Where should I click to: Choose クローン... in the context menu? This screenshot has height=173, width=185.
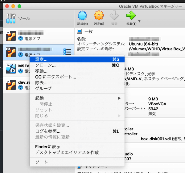click(x=77, y=65)
